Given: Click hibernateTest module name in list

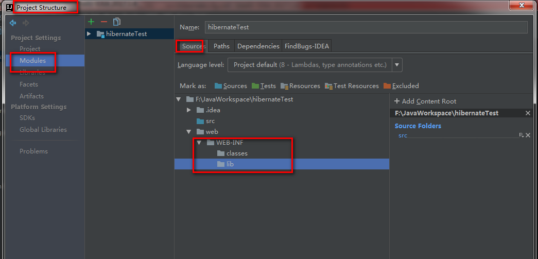Looking at the screenshot, I should click(x=127, y=34).
